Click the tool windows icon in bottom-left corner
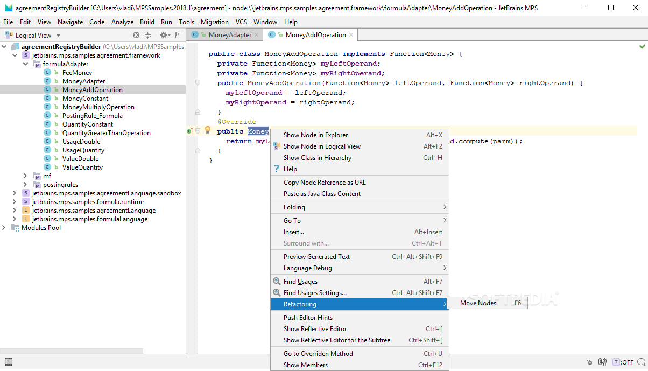 (8, 362)
